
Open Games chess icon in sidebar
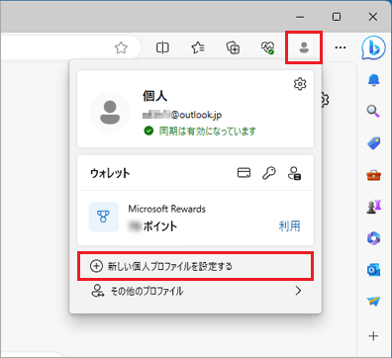tap(373, 207)
